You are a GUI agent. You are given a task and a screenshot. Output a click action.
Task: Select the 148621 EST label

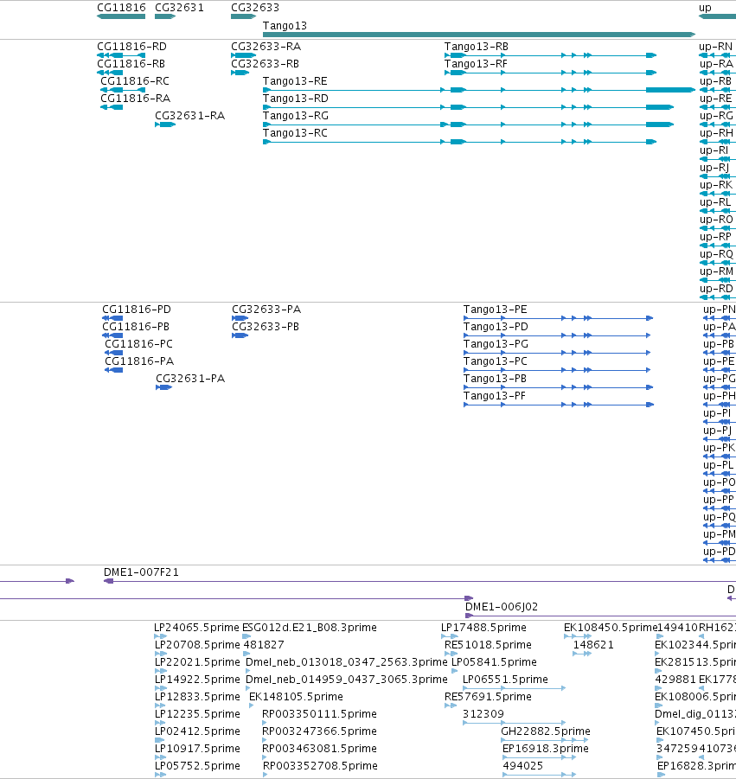[593, 645]
